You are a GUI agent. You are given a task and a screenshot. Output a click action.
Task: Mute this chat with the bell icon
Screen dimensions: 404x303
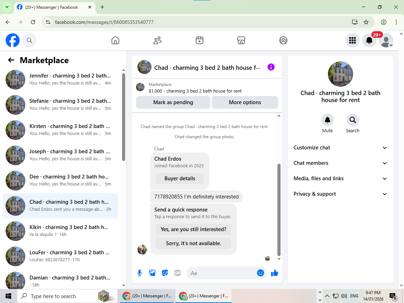(x=328, y=120)
